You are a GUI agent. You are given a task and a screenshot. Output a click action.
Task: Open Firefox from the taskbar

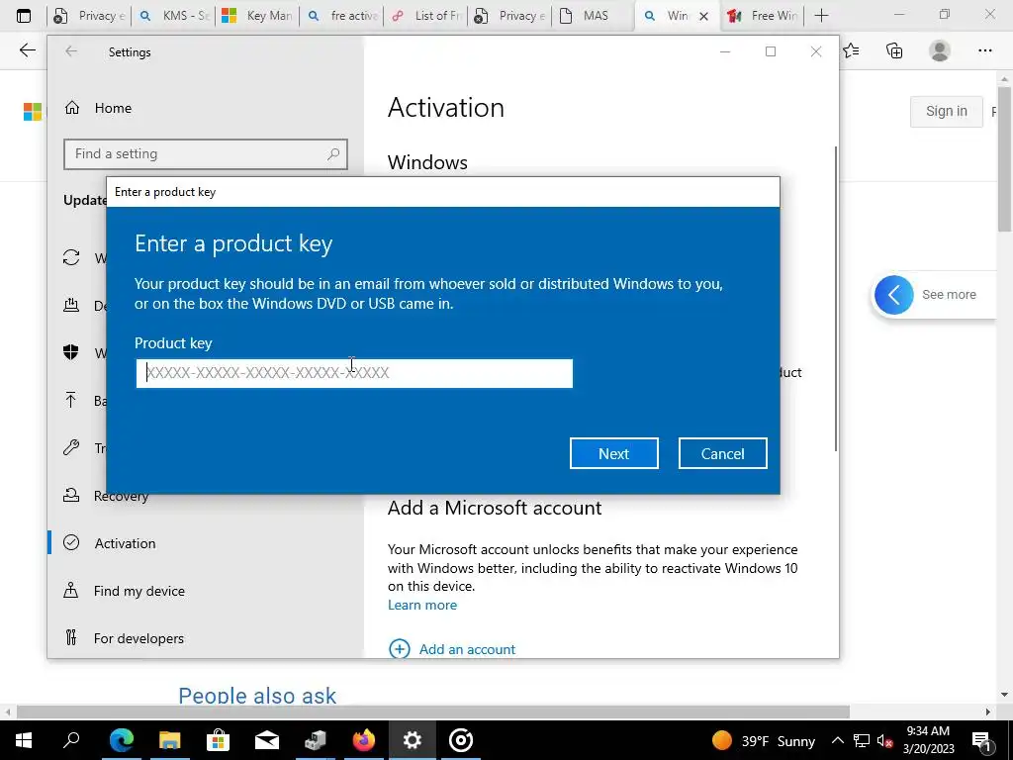coord(364,740)
